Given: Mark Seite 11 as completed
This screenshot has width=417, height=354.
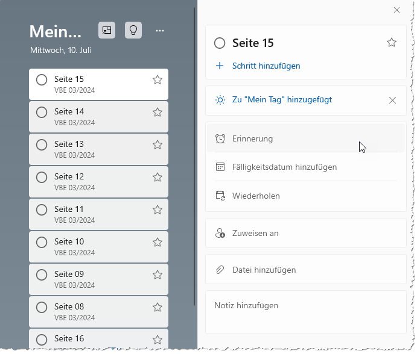Looking at the screenshot, I should tap(42, 210).
